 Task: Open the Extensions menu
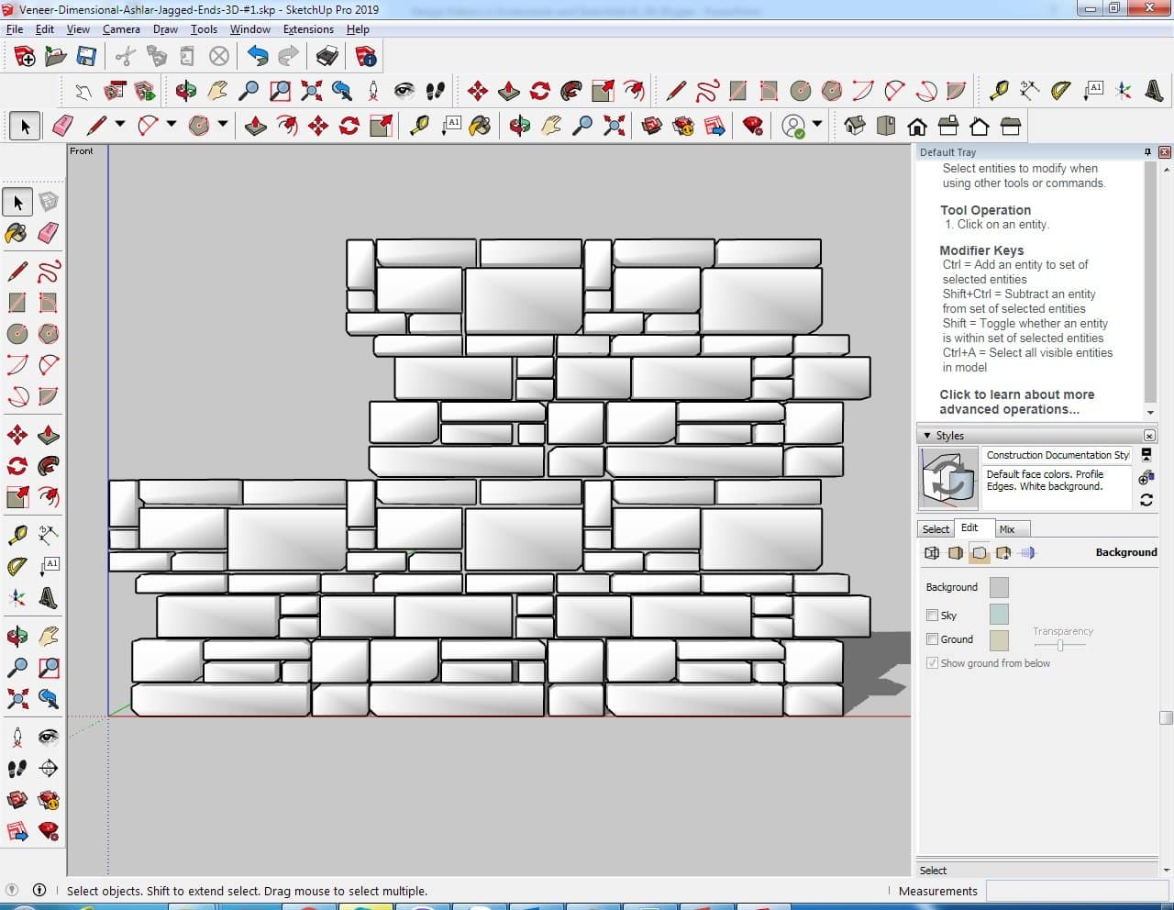point(308,29)
